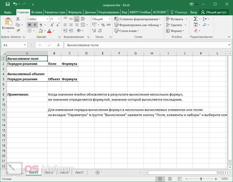Switch to the Вид ribbon tab
The height and width of the screenshot is (182, 233).
(124, 12)
